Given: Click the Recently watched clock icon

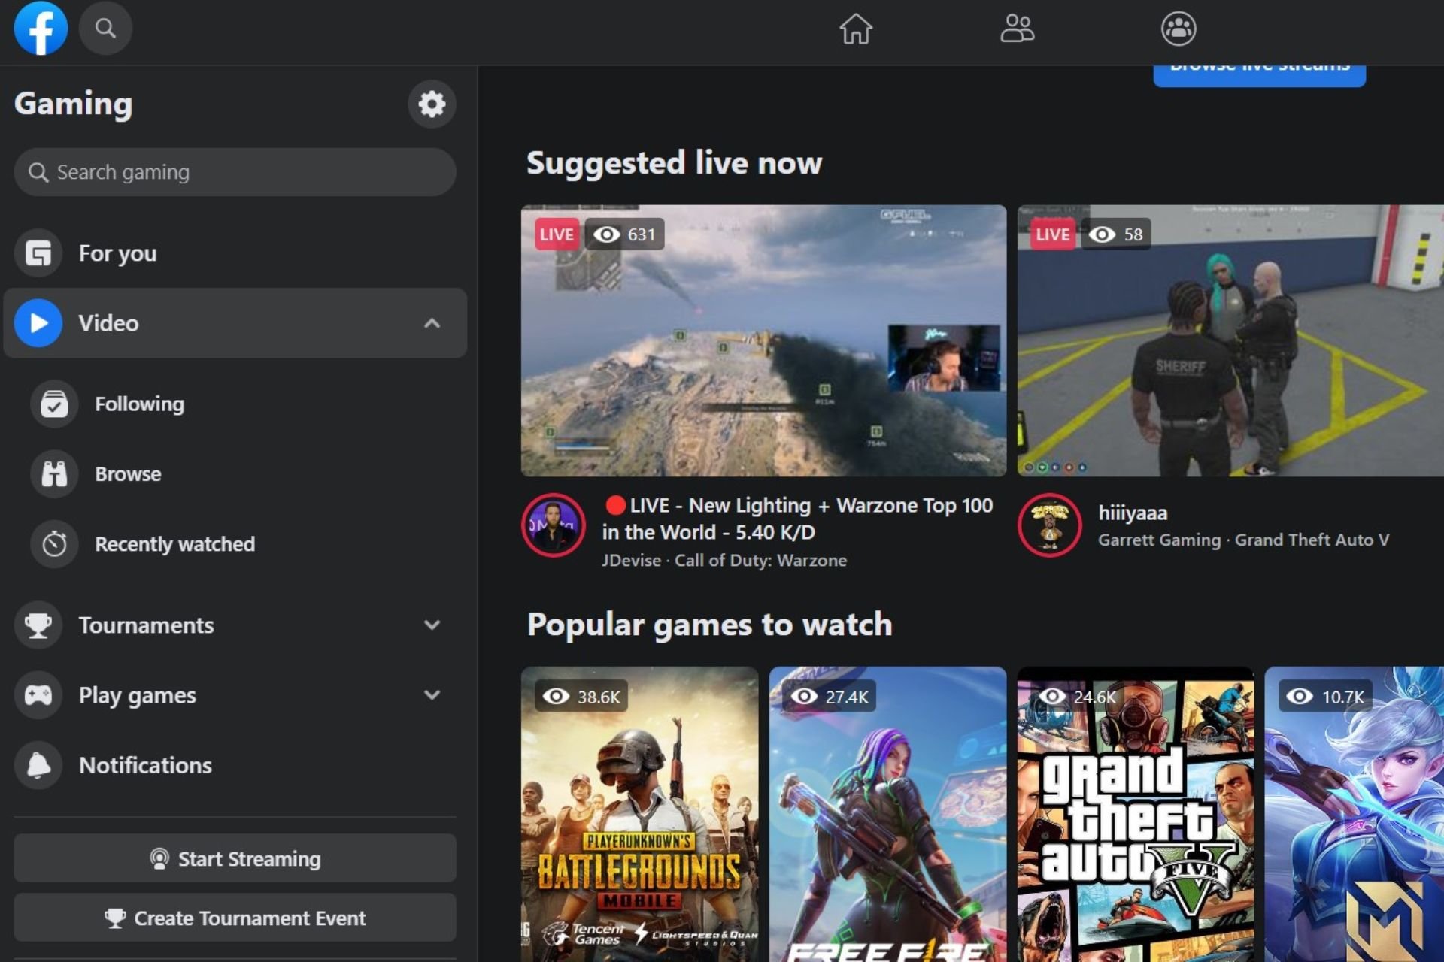Looking at the screenshot, I should click(54, 544).
